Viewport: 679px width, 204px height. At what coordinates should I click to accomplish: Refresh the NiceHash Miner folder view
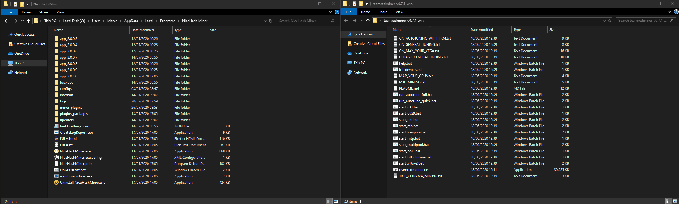click(x=271, y=21)
